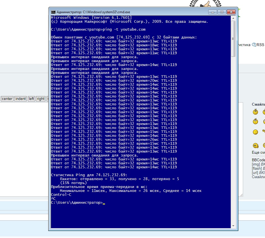Click the help icon beside RSS
The width and height of the screenshot is (265, 238).
click(254, 45)
